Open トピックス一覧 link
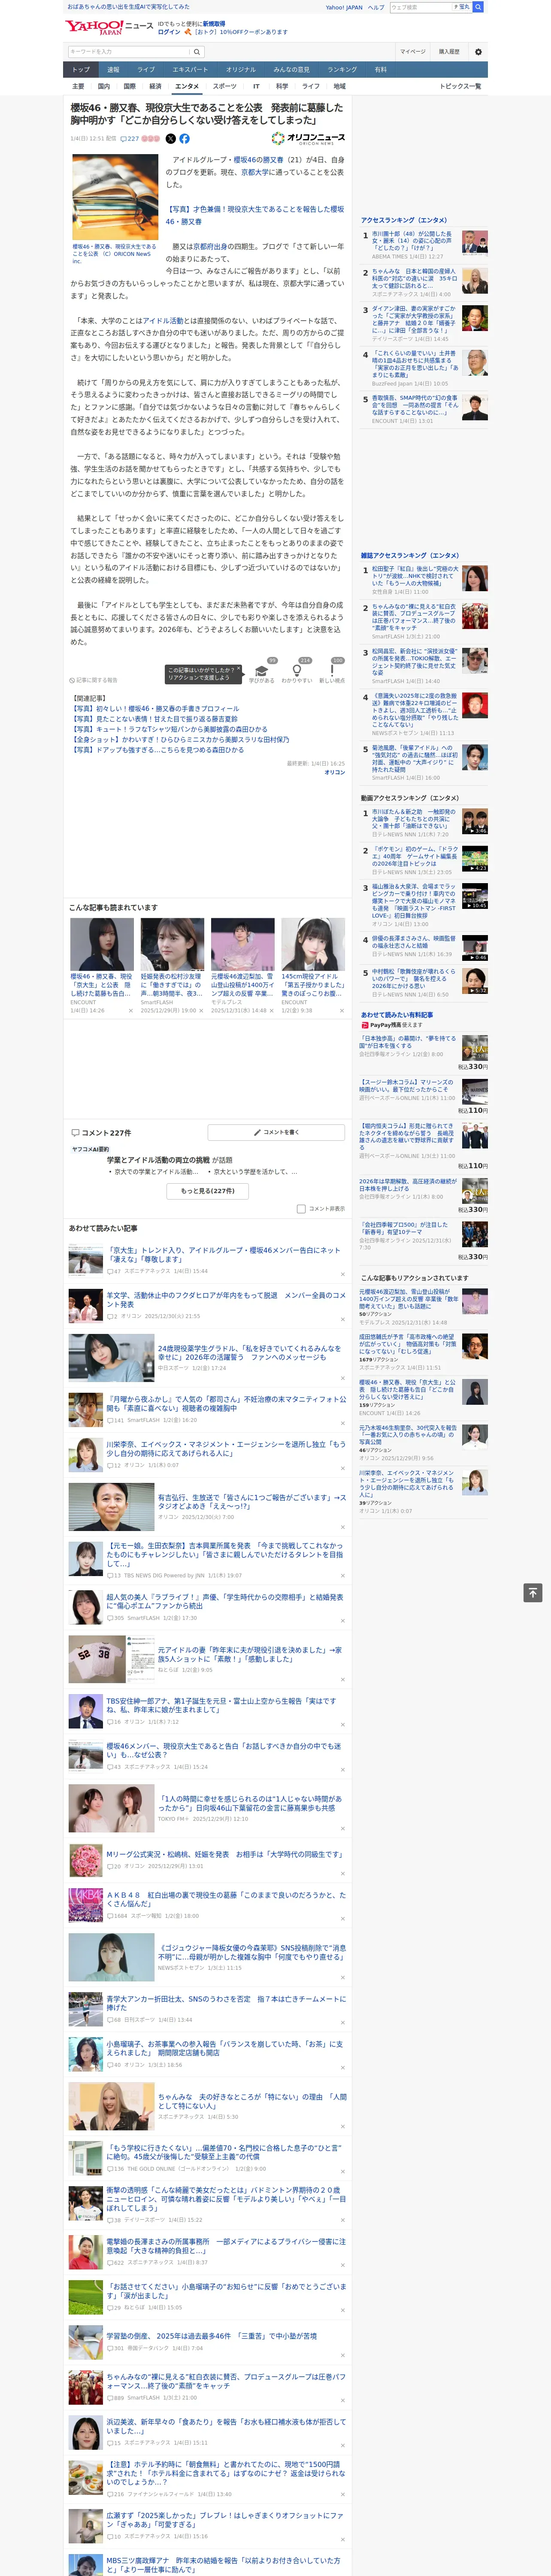Image resolution: width=551 pixels, height=2576 pixels. coord(460,87)
